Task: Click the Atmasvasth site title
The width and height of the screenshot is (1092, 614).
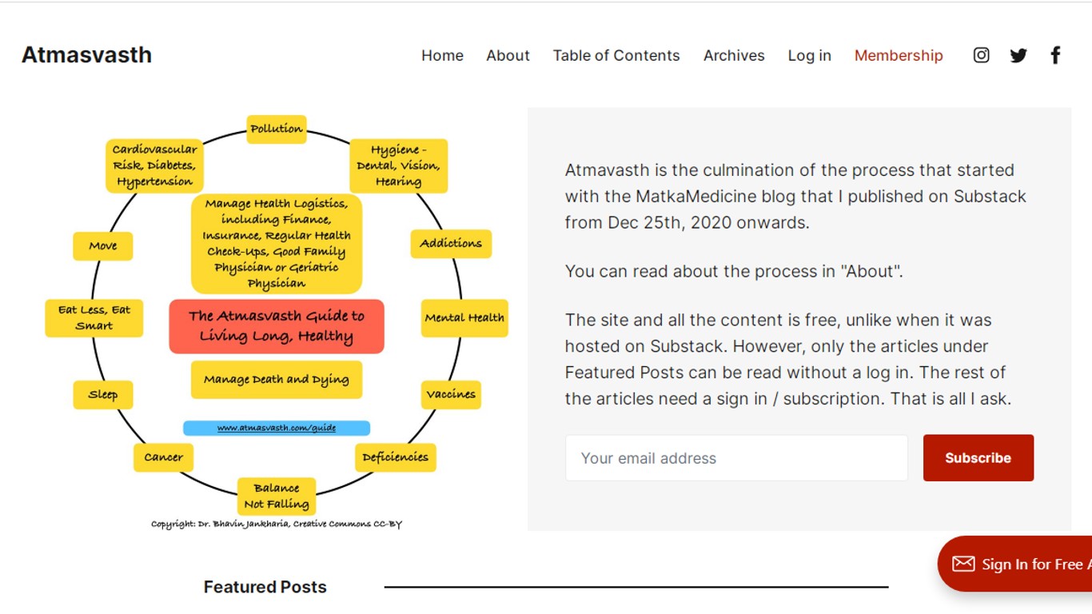Action: click(86, 54)
